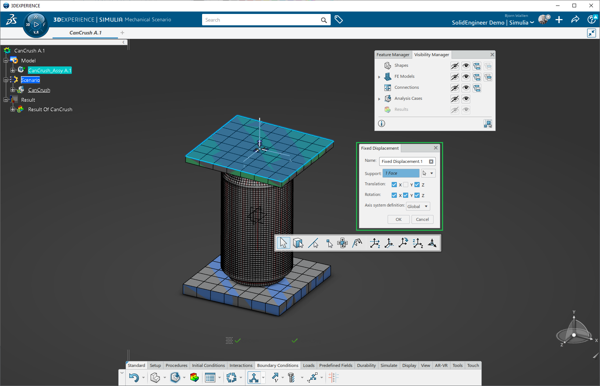This screenshot has height=386, width=600.
Task: Click the info icon in Visibility Manager
Action: coord(381,123)
